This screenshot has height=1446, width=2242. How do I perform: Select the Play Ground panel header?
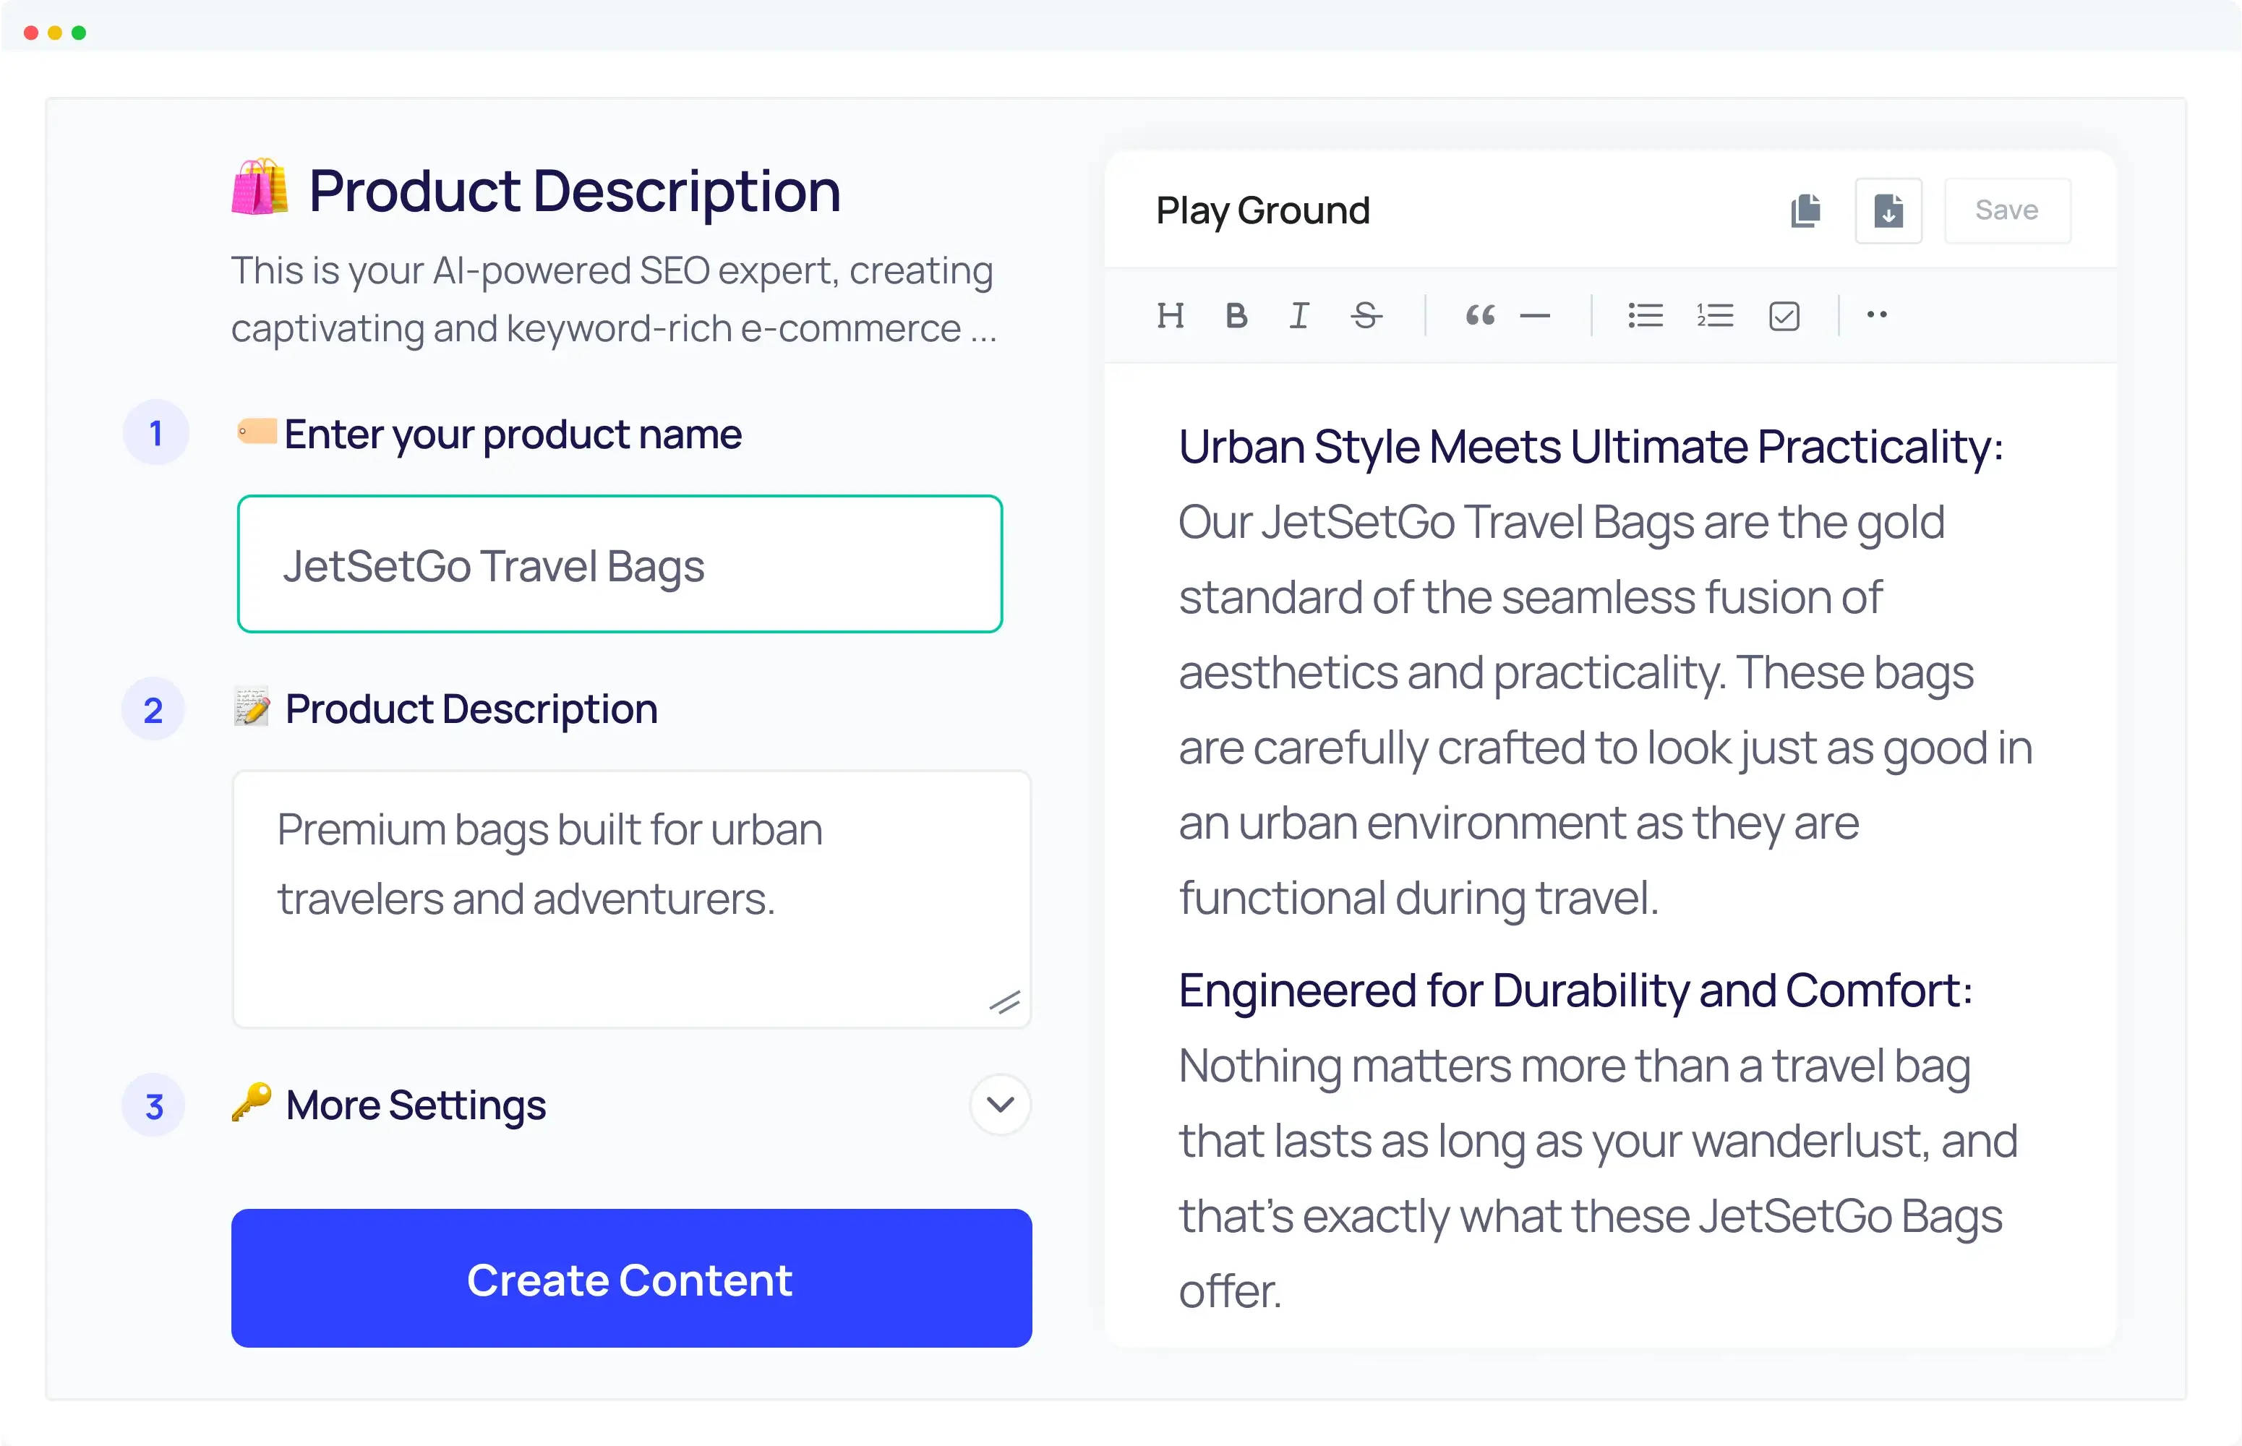[1263, 210]
